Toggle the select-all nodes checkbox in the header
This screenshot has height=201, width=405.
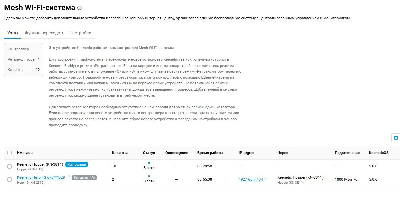click(x=9, y=153)
